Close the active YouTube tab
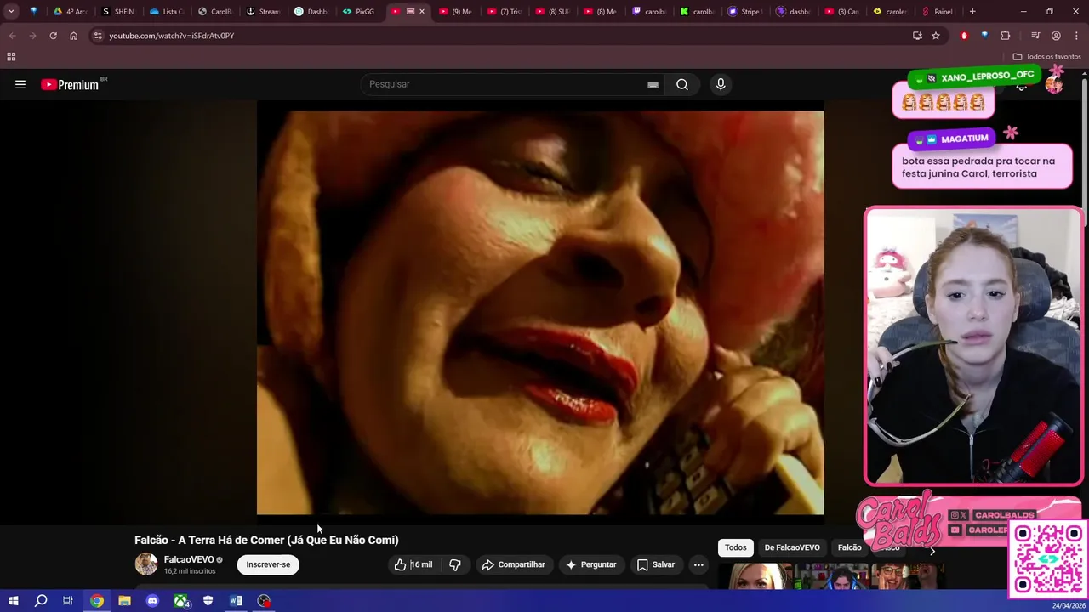 pos(422,12)
